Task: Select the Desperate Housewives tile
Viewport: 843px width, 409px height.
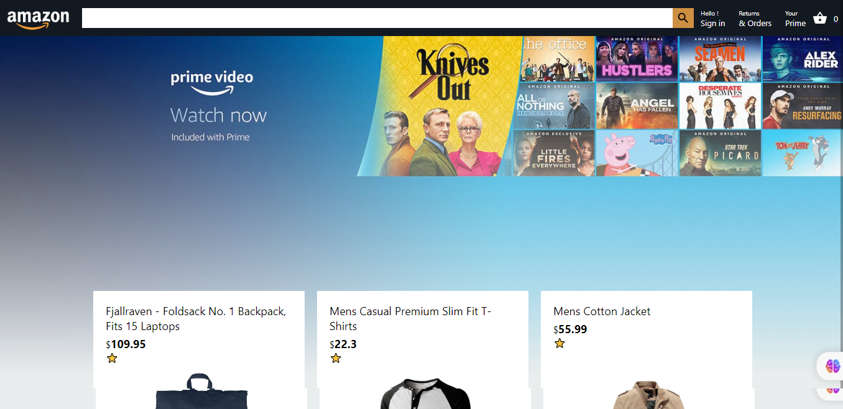Action: click(x=720, y=106)
